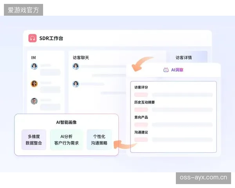Open the first IM contact avatar
This screenshot has height=188, width=235.
34,66
